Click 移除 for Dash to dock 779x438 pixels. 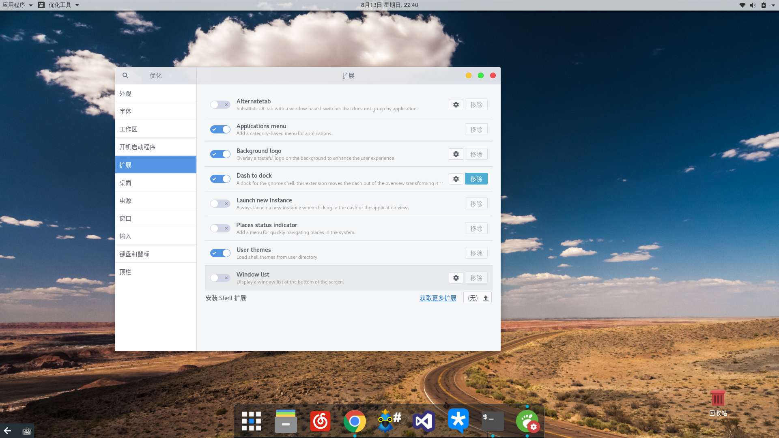pyautogui.click(x=476, y=179)
